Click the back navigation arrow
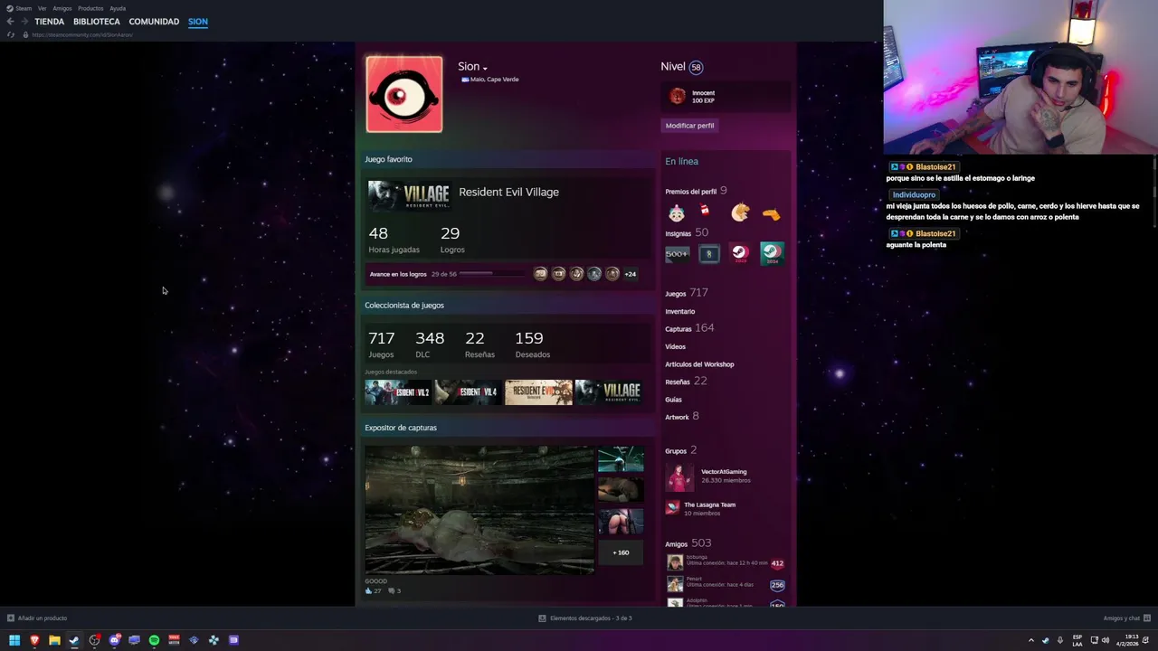 pos(10,22)
